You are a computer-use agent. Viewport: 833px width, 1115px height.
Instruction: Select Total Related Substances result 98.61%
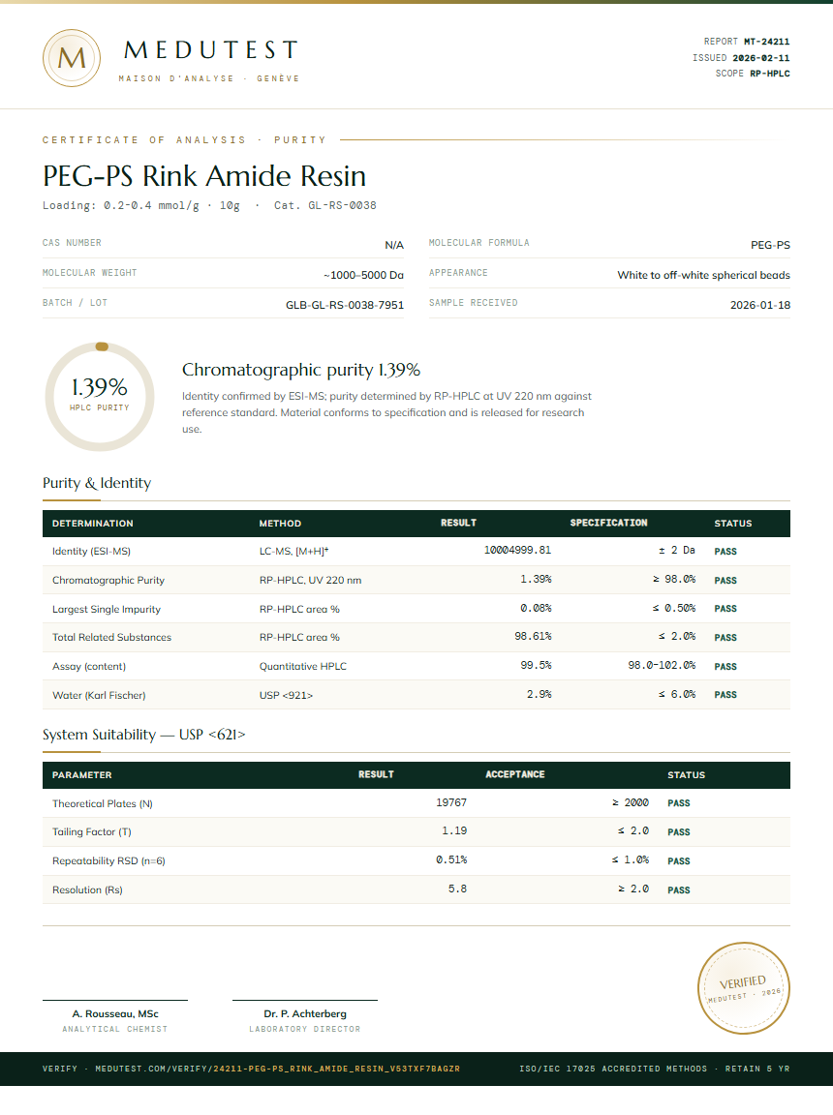(534, 636)
